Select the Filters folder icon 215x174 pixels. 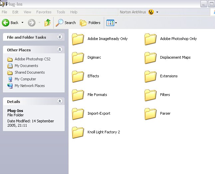pos(150,95)
